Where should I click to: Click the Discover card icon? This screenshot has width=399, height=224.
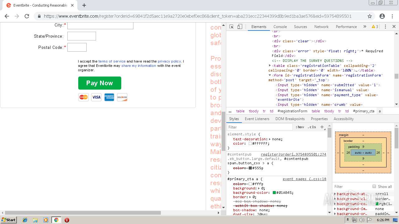[122, 97]
